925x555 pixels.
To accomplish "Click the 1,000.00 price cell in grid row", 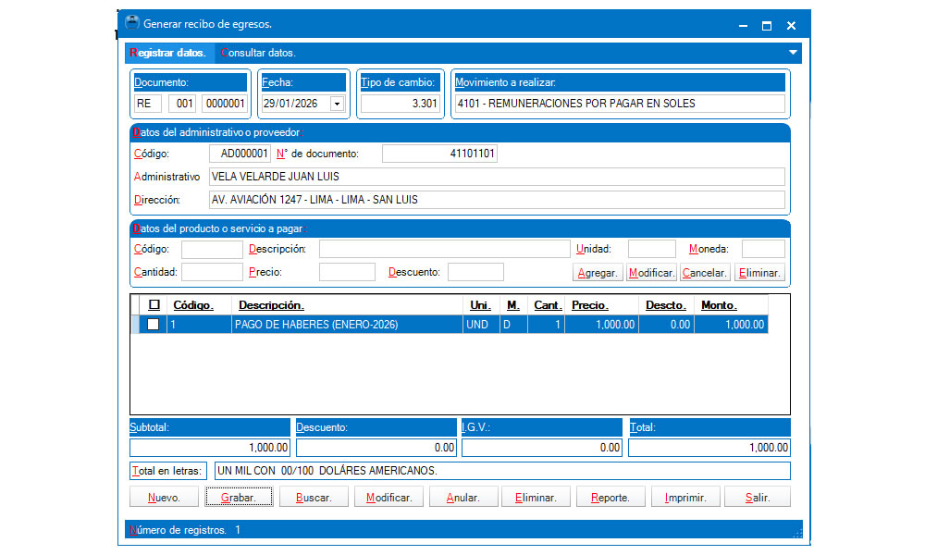I will coord(602,325).
